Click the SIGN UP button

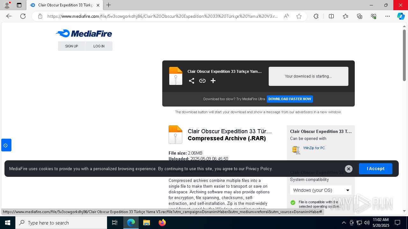click(71, 46)
